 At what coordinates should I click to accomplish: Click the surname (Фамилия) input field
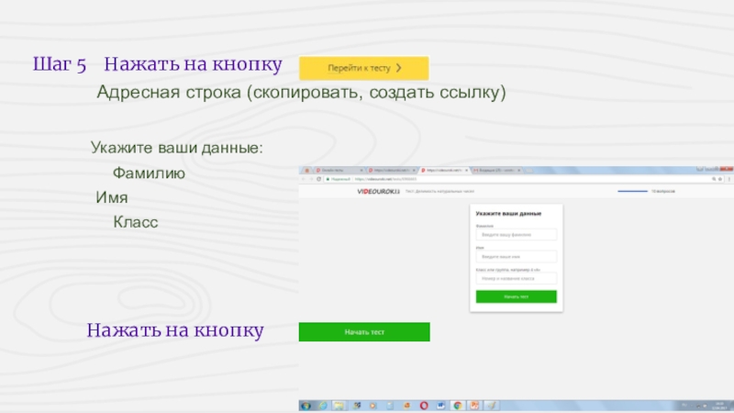(x=516, y=235)
